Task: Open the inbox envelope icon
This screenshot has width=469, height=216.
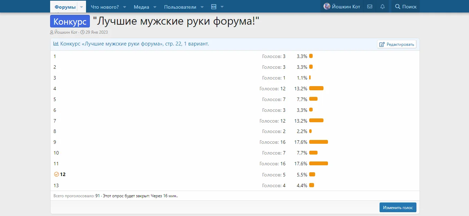Action: 369,6
